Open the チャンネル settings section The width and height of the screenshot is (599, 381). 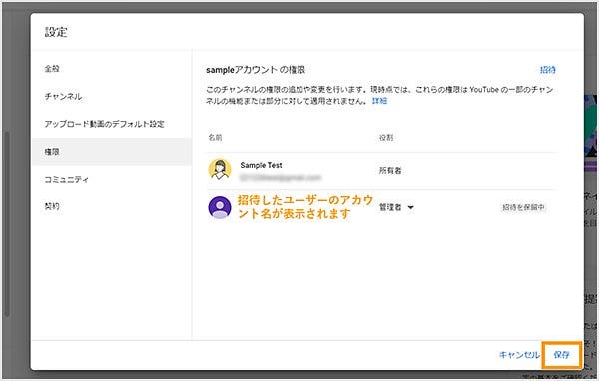pos(63,96)
